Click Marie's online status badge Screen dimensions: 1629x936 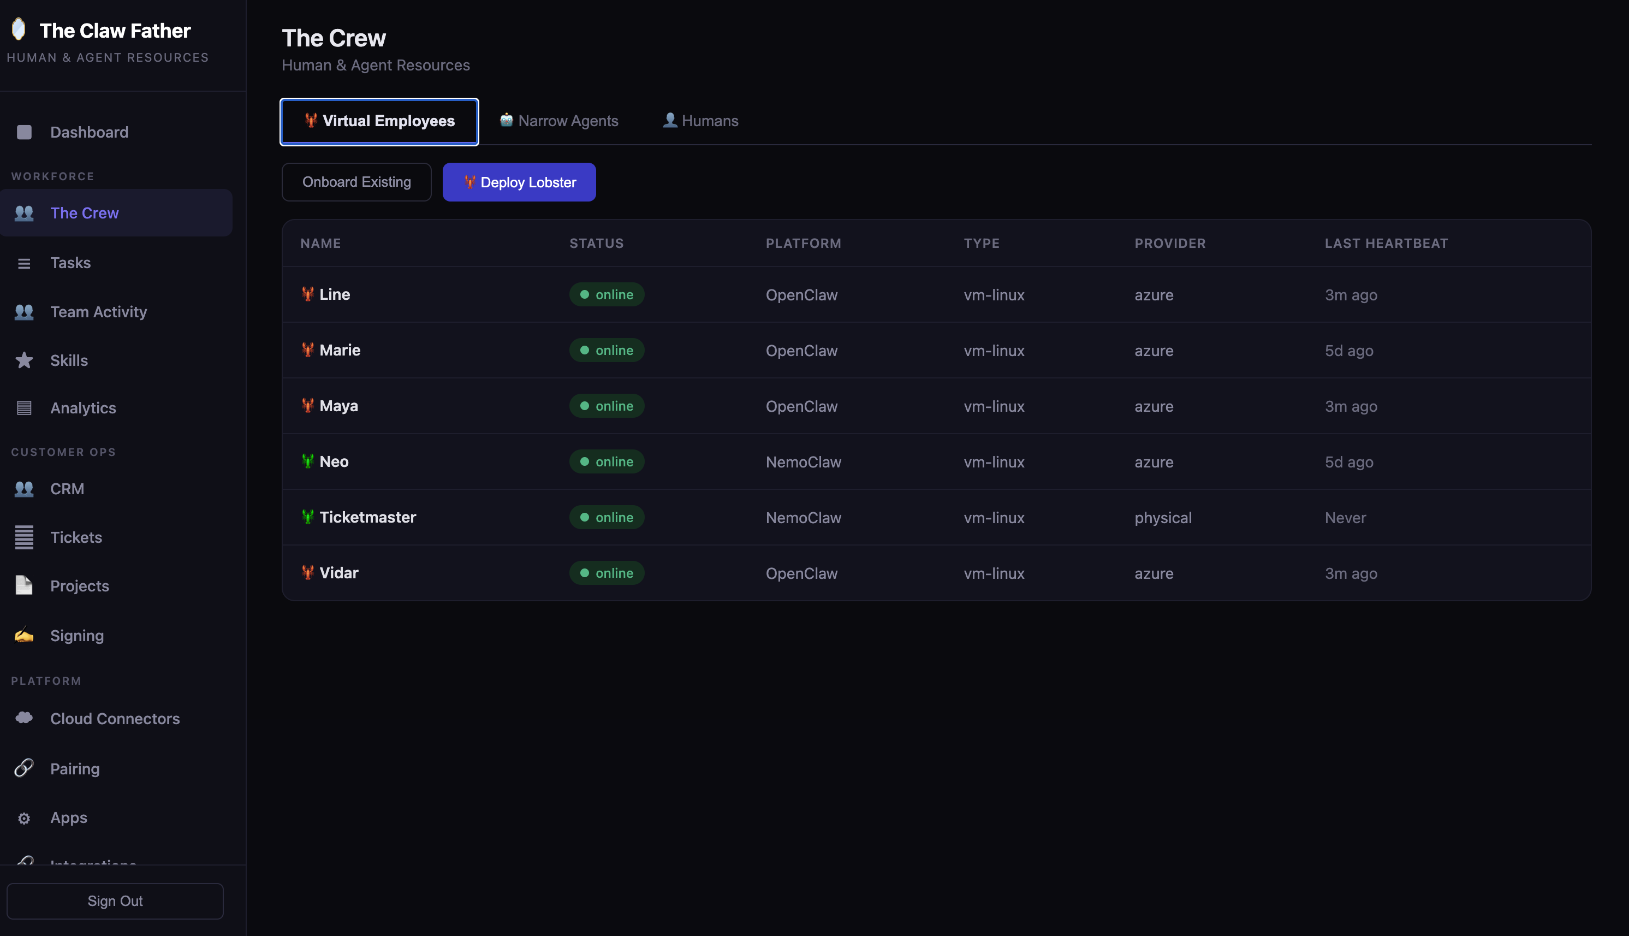pos(607,351)
